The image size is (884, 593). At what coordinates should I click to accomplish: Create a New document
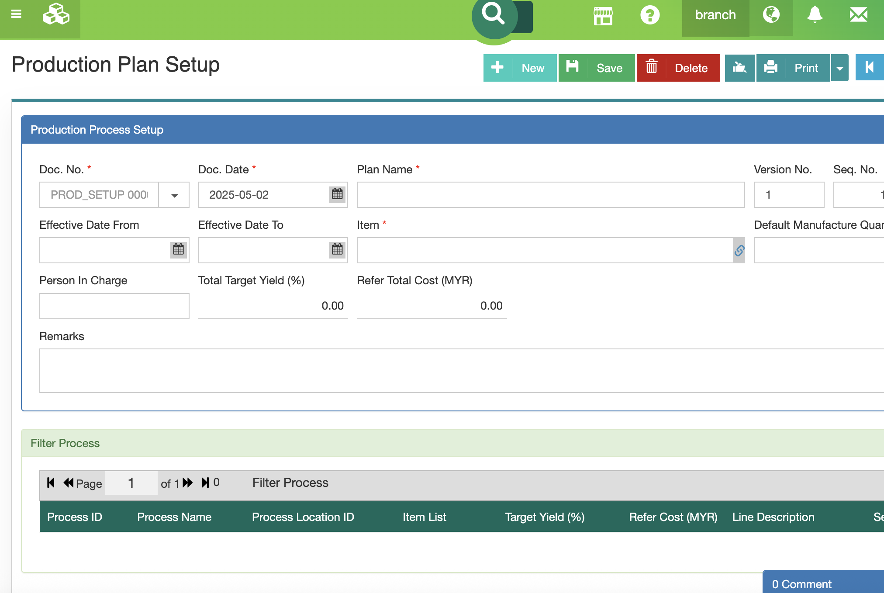point(520,68)
